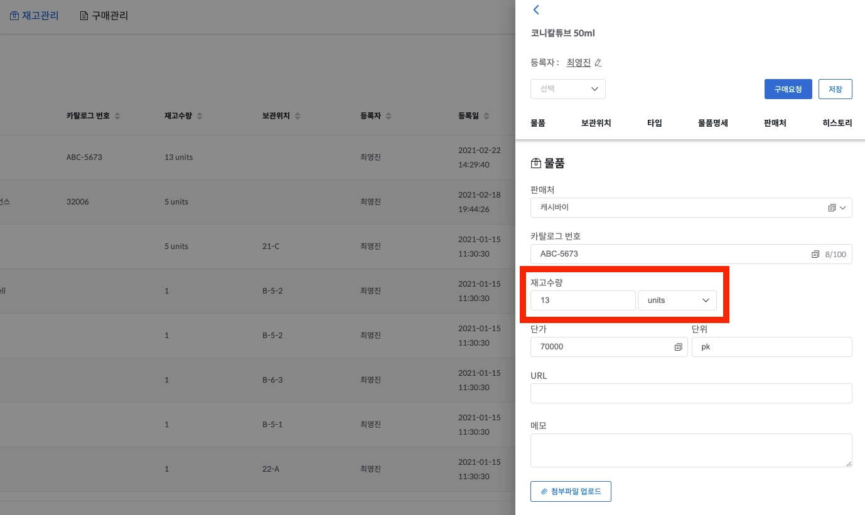Jump to the 물품 section tab
Viewport: 865px width, 515px height.
[538, 123]
